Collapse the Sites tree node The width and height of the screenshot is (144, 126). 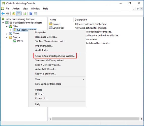click(x=7, y=26)
